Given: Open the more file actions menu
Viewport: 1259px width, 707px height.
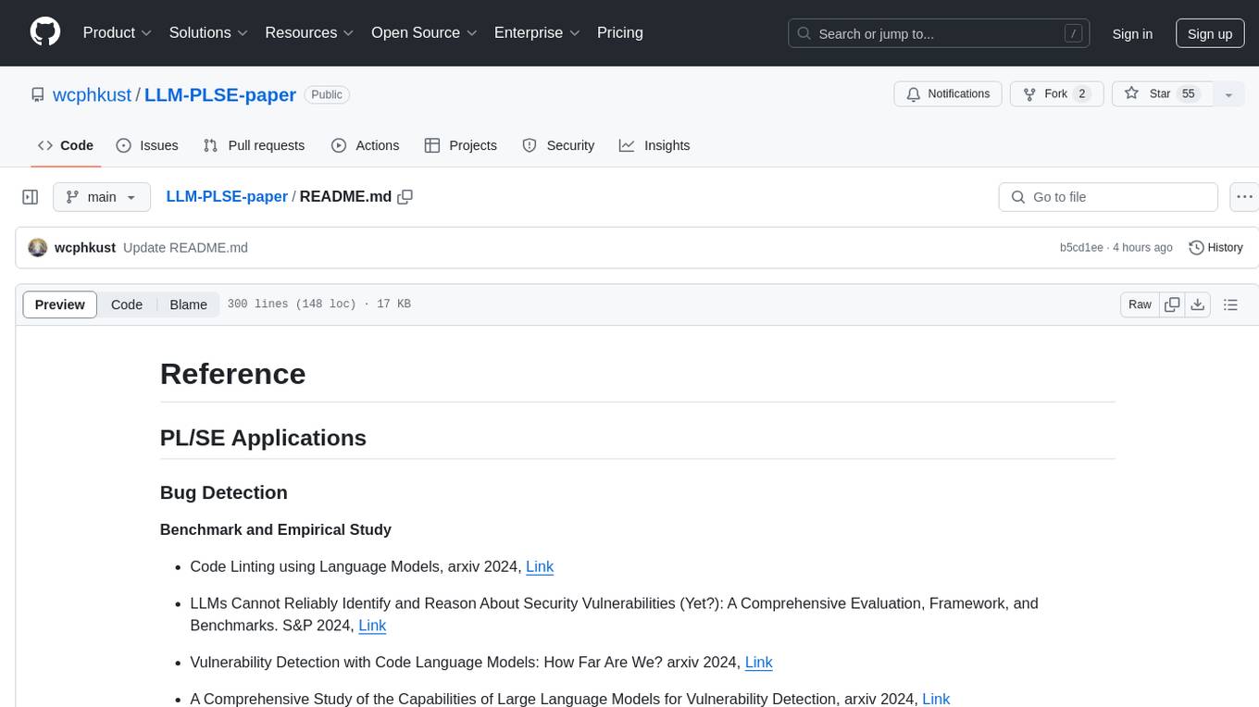Looking at the screenshot, I should coord(1244,197).
